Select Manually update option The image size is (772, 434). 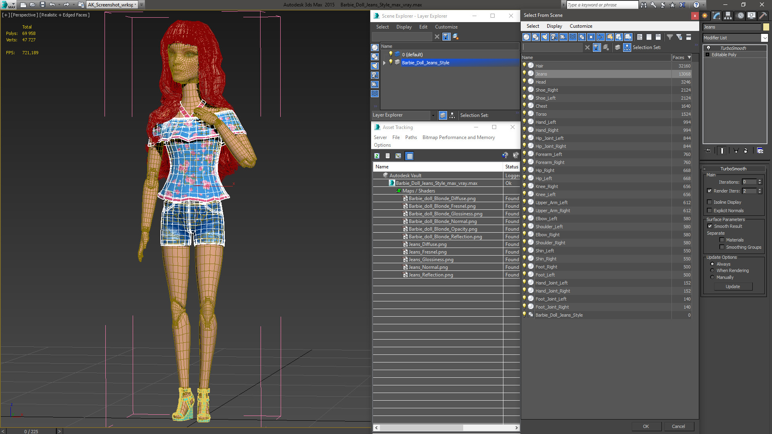coord(712,277)
